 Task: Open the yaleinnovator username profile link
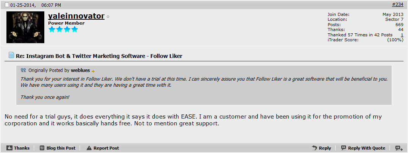(x=76, y=16)
